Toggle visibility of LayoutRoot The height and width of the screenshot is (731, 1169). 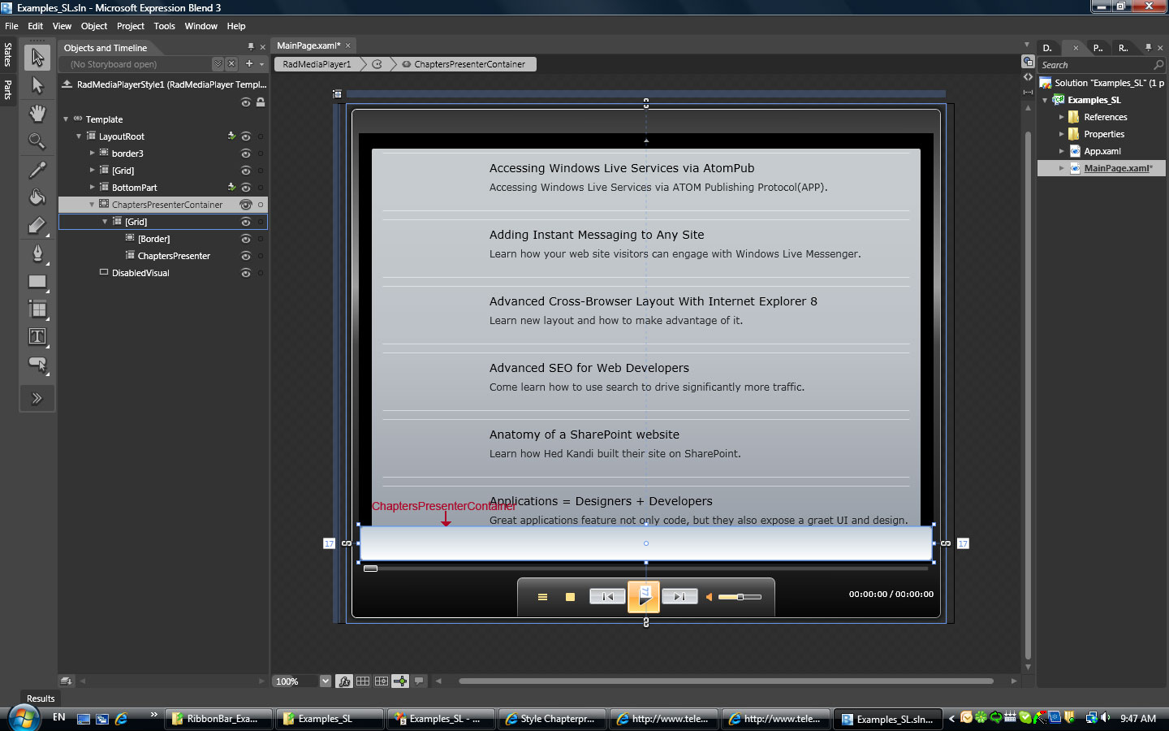pyautogui.click(x=246, y=136)
